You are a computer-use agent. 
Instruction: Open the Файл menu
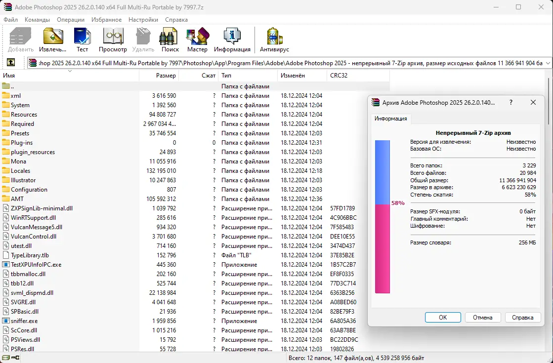point(10,20)
